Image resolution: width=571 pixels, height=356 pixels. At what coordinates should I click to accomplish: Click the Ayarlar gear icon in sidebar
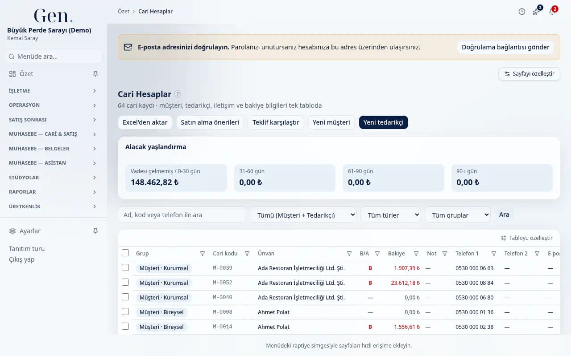pyautogui.click(x=12, y=231)
